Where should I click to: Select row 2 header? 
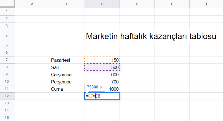(x=7, y=19)
